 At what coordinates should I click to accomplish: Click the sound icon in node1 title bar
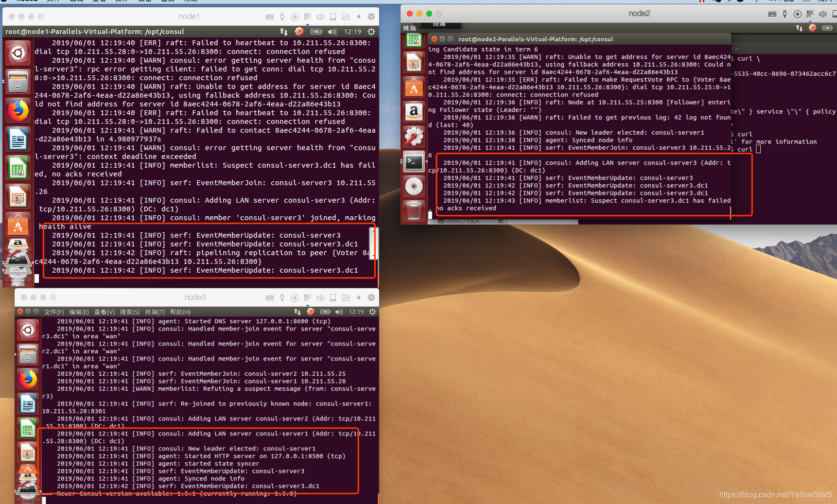pos(320,17)
